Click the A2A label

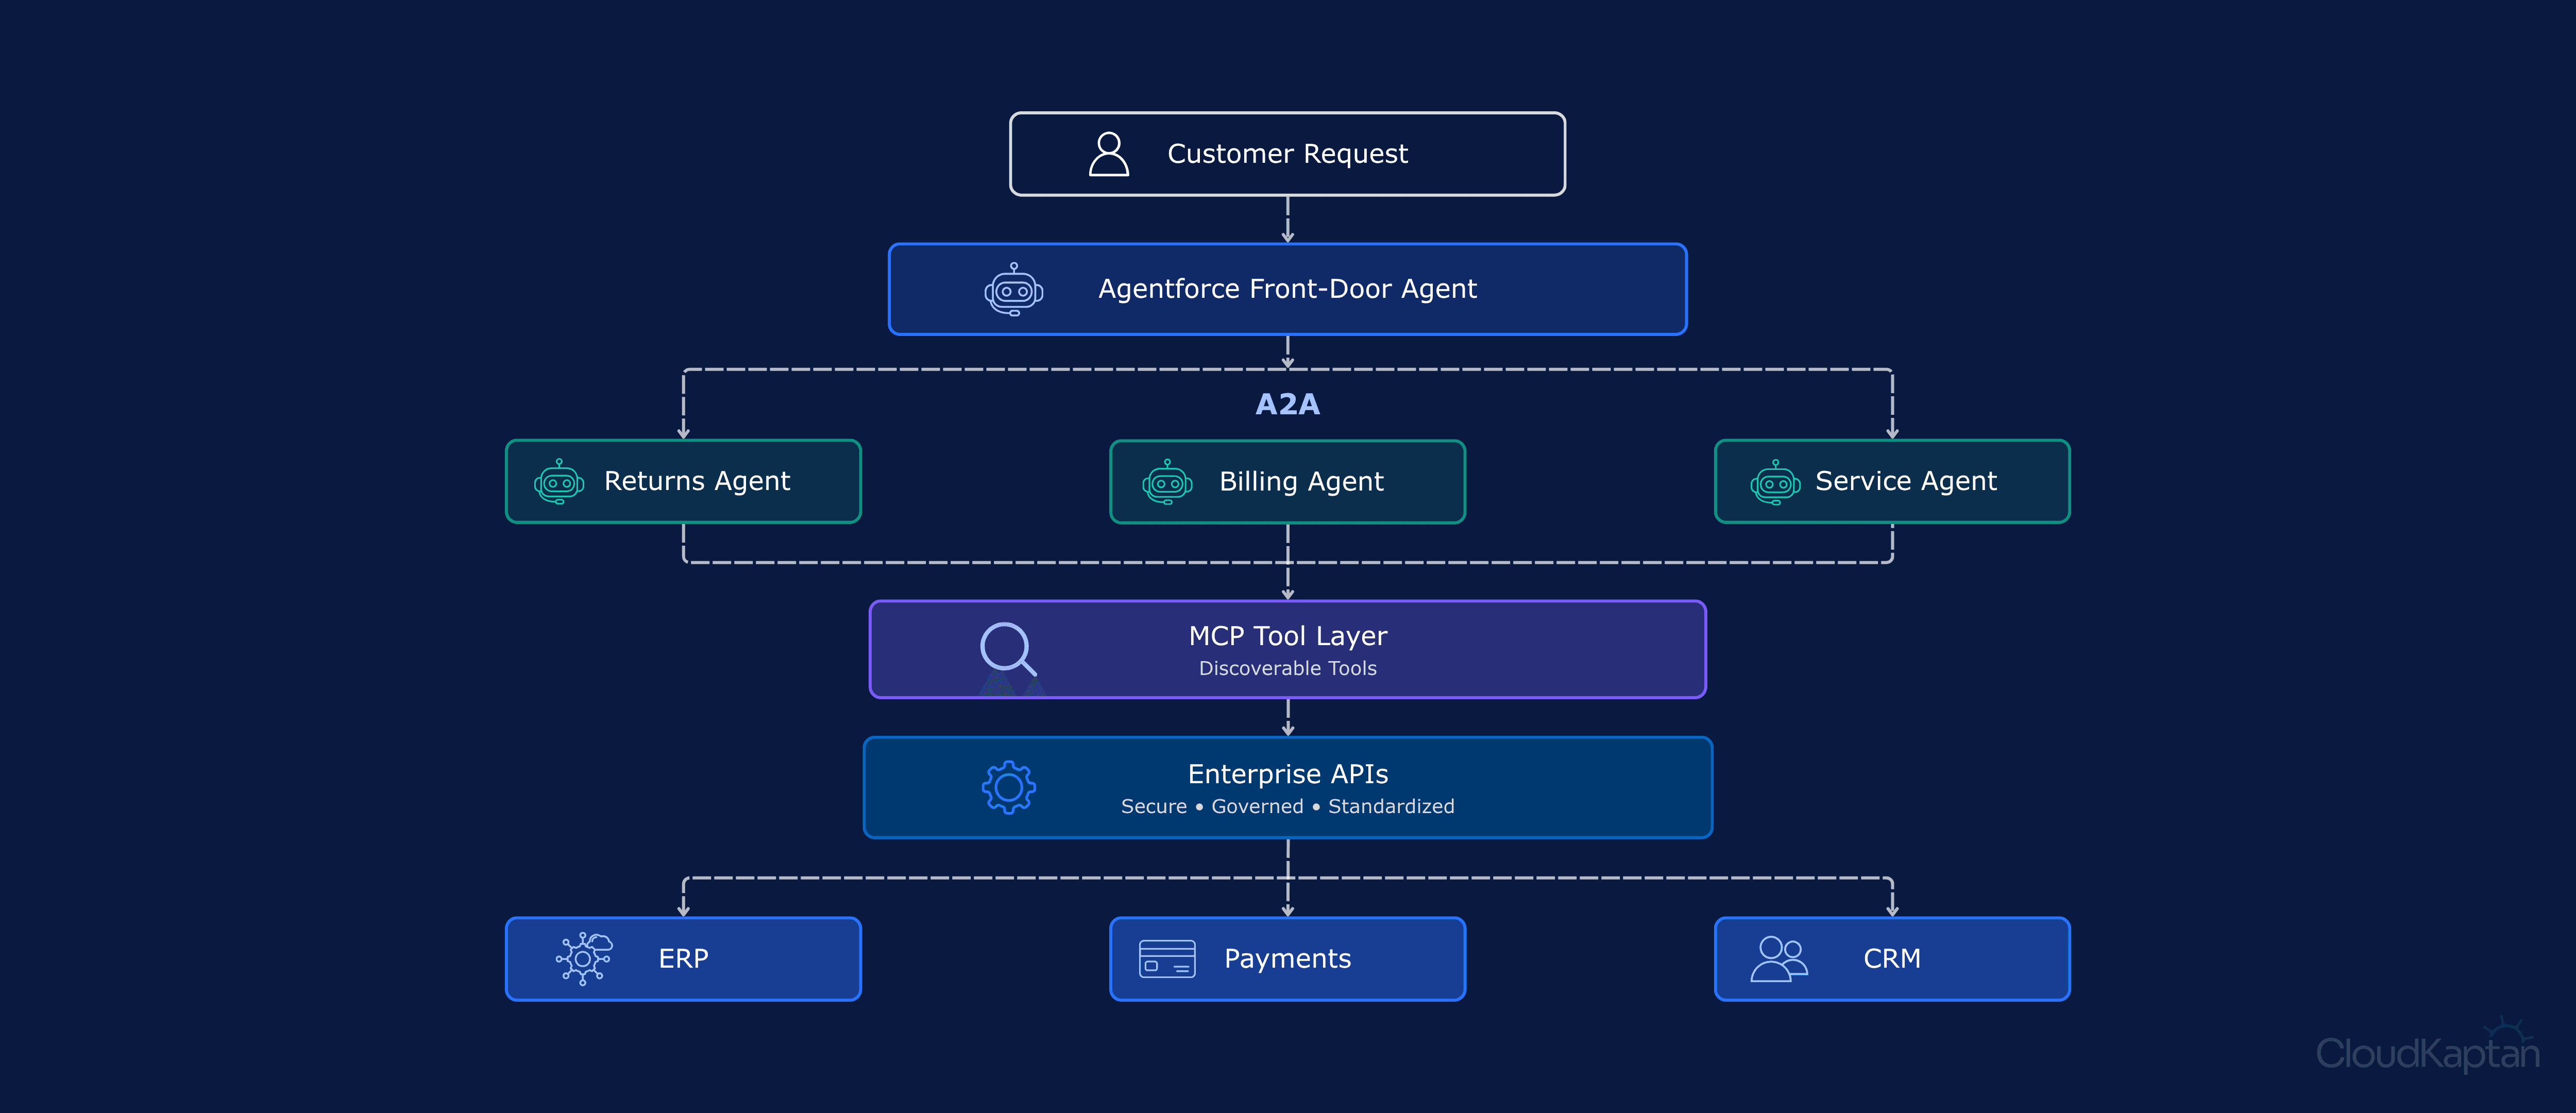point(1288,404)
